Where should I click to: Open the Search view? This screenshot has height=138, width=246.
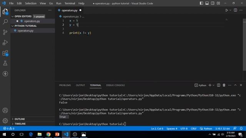pos(5,22)
